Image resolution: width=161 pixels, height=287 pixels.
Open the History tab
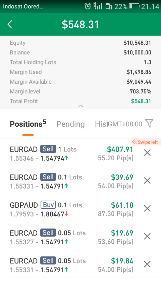tap(101, 124)
